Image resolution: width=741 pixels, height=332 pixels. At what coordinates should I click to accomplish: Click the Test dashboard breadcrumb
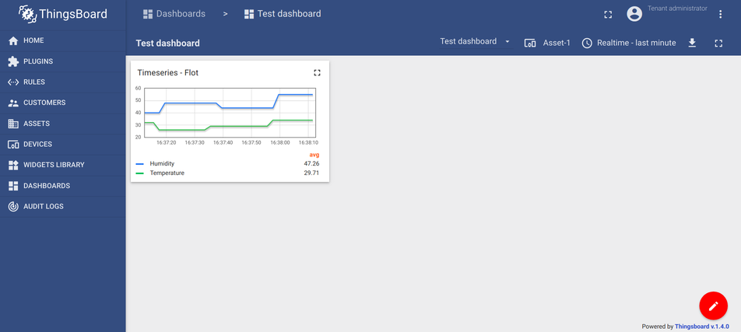(283, 14)
